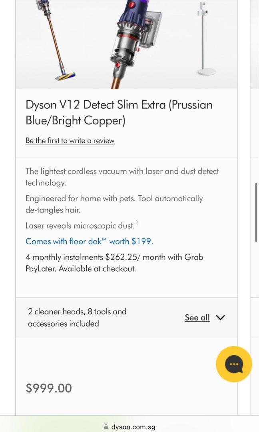Open live chat via the yellow chat bubble icon
259x432 pixels.
coord(234,364)
